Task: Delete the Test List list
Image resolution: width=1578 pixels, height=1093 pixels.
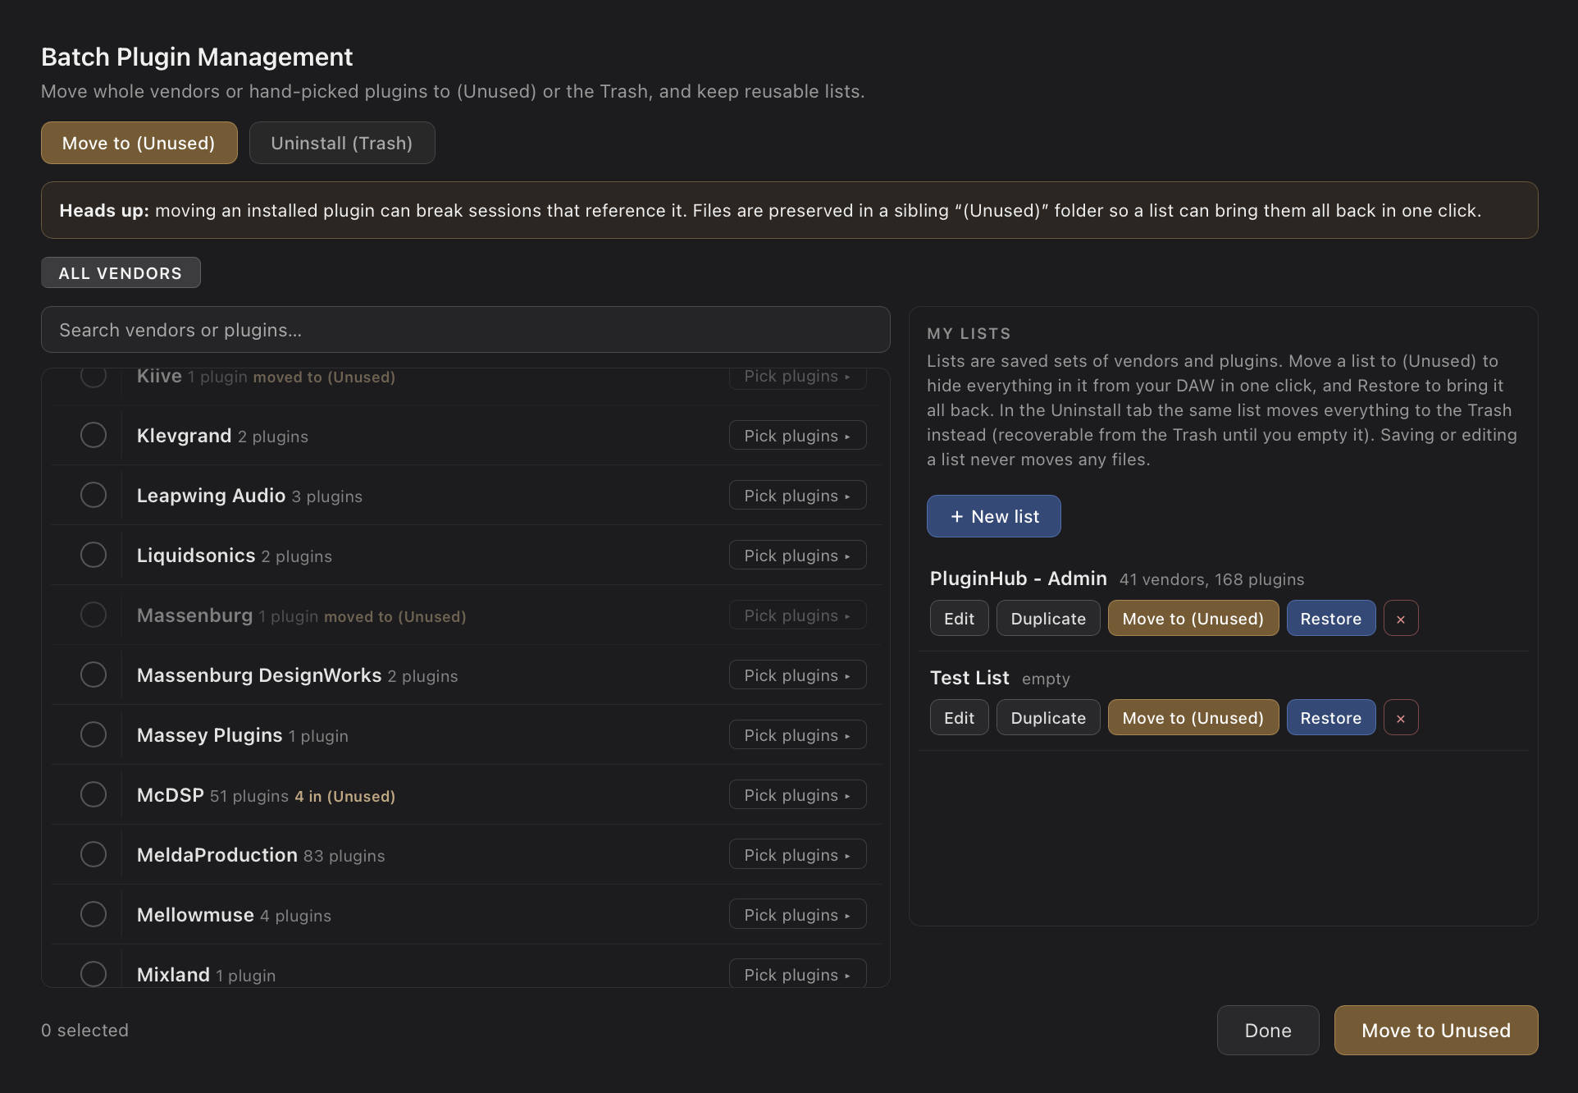Action: [1401, 718]
